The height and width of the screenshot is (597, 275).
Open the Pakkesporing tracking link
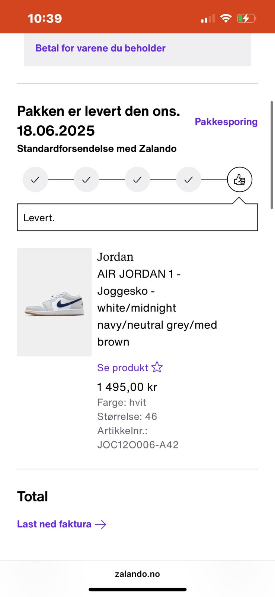226,122
